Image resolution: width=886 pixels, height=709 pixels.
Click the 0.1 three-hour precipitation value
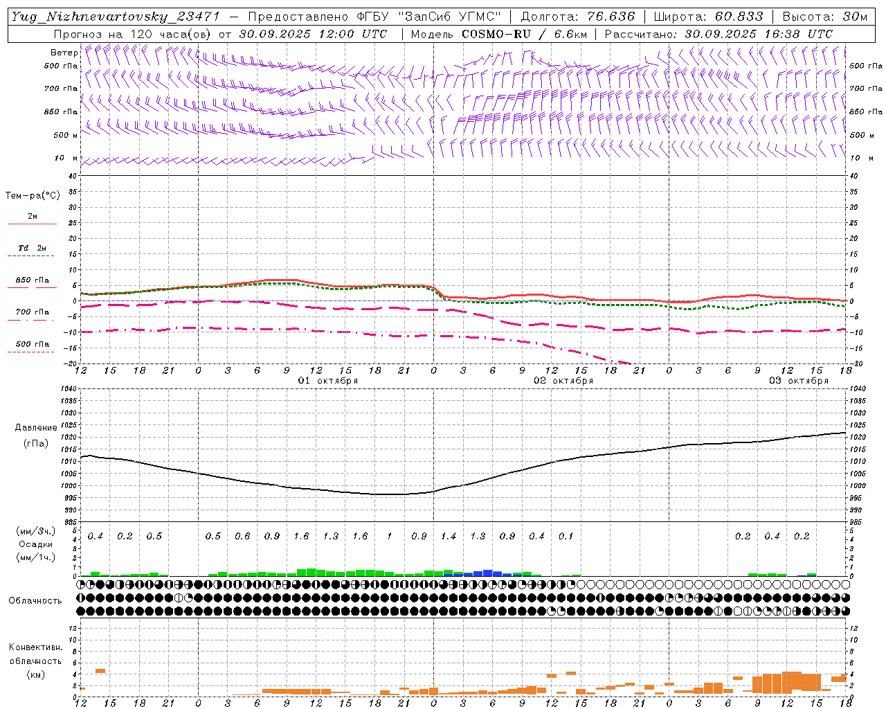pyautogui.click(x=566, y=537)
